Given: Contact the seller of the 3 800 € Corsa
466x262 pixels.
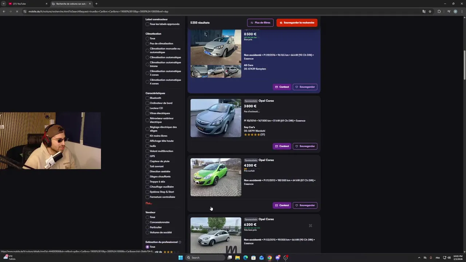Looking at the screenshot, I should 282,146.
